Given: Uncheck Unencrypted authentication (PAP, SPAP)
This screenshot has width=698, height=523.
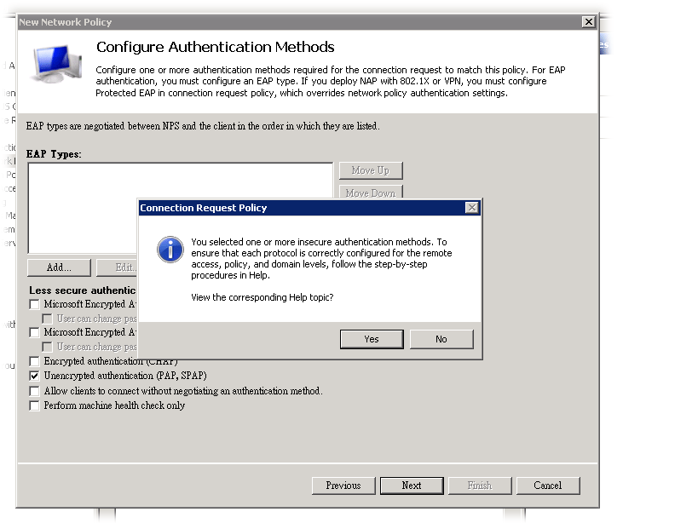Looking at the screenshot, I should pyautogui.click(x=35, y=376).
